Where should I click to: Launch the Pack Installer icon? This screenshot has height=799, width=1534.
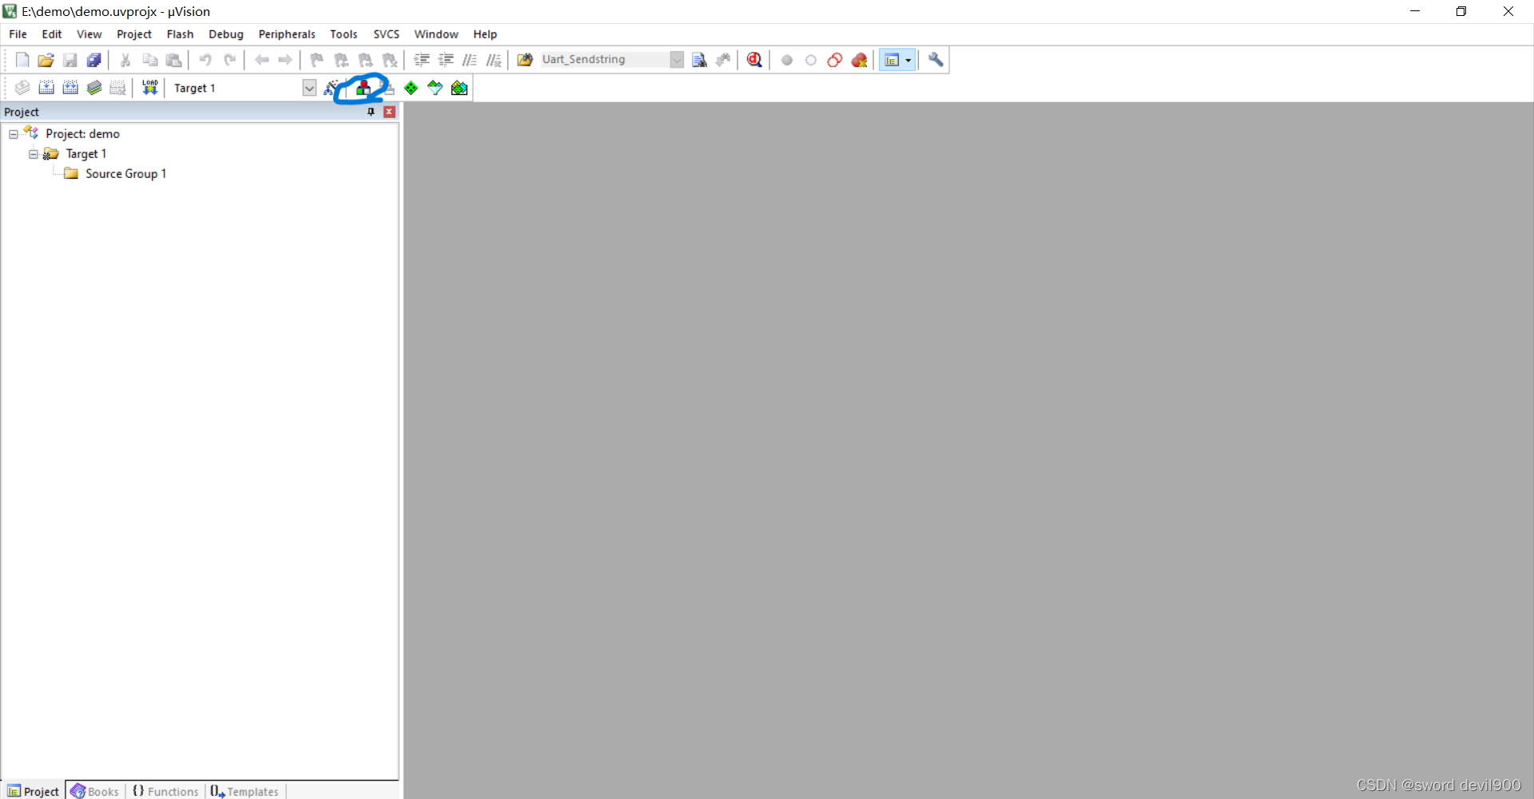coord(459,88)
